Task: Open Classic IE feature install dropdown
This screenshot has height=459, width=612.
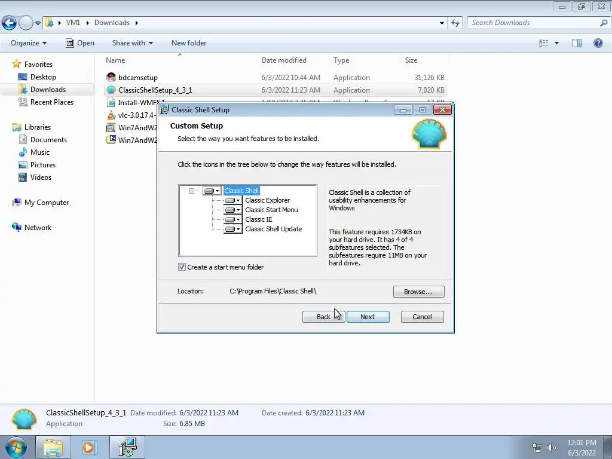Action: point(233,219)
